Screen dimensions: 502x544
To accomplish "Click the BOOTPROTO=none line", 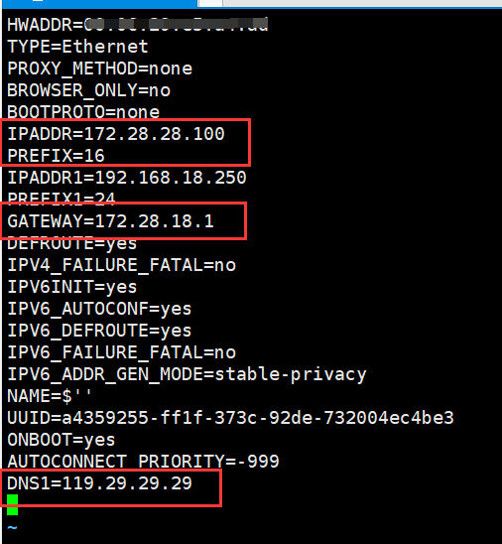I will pyautogui.click(x=83, y=112).
